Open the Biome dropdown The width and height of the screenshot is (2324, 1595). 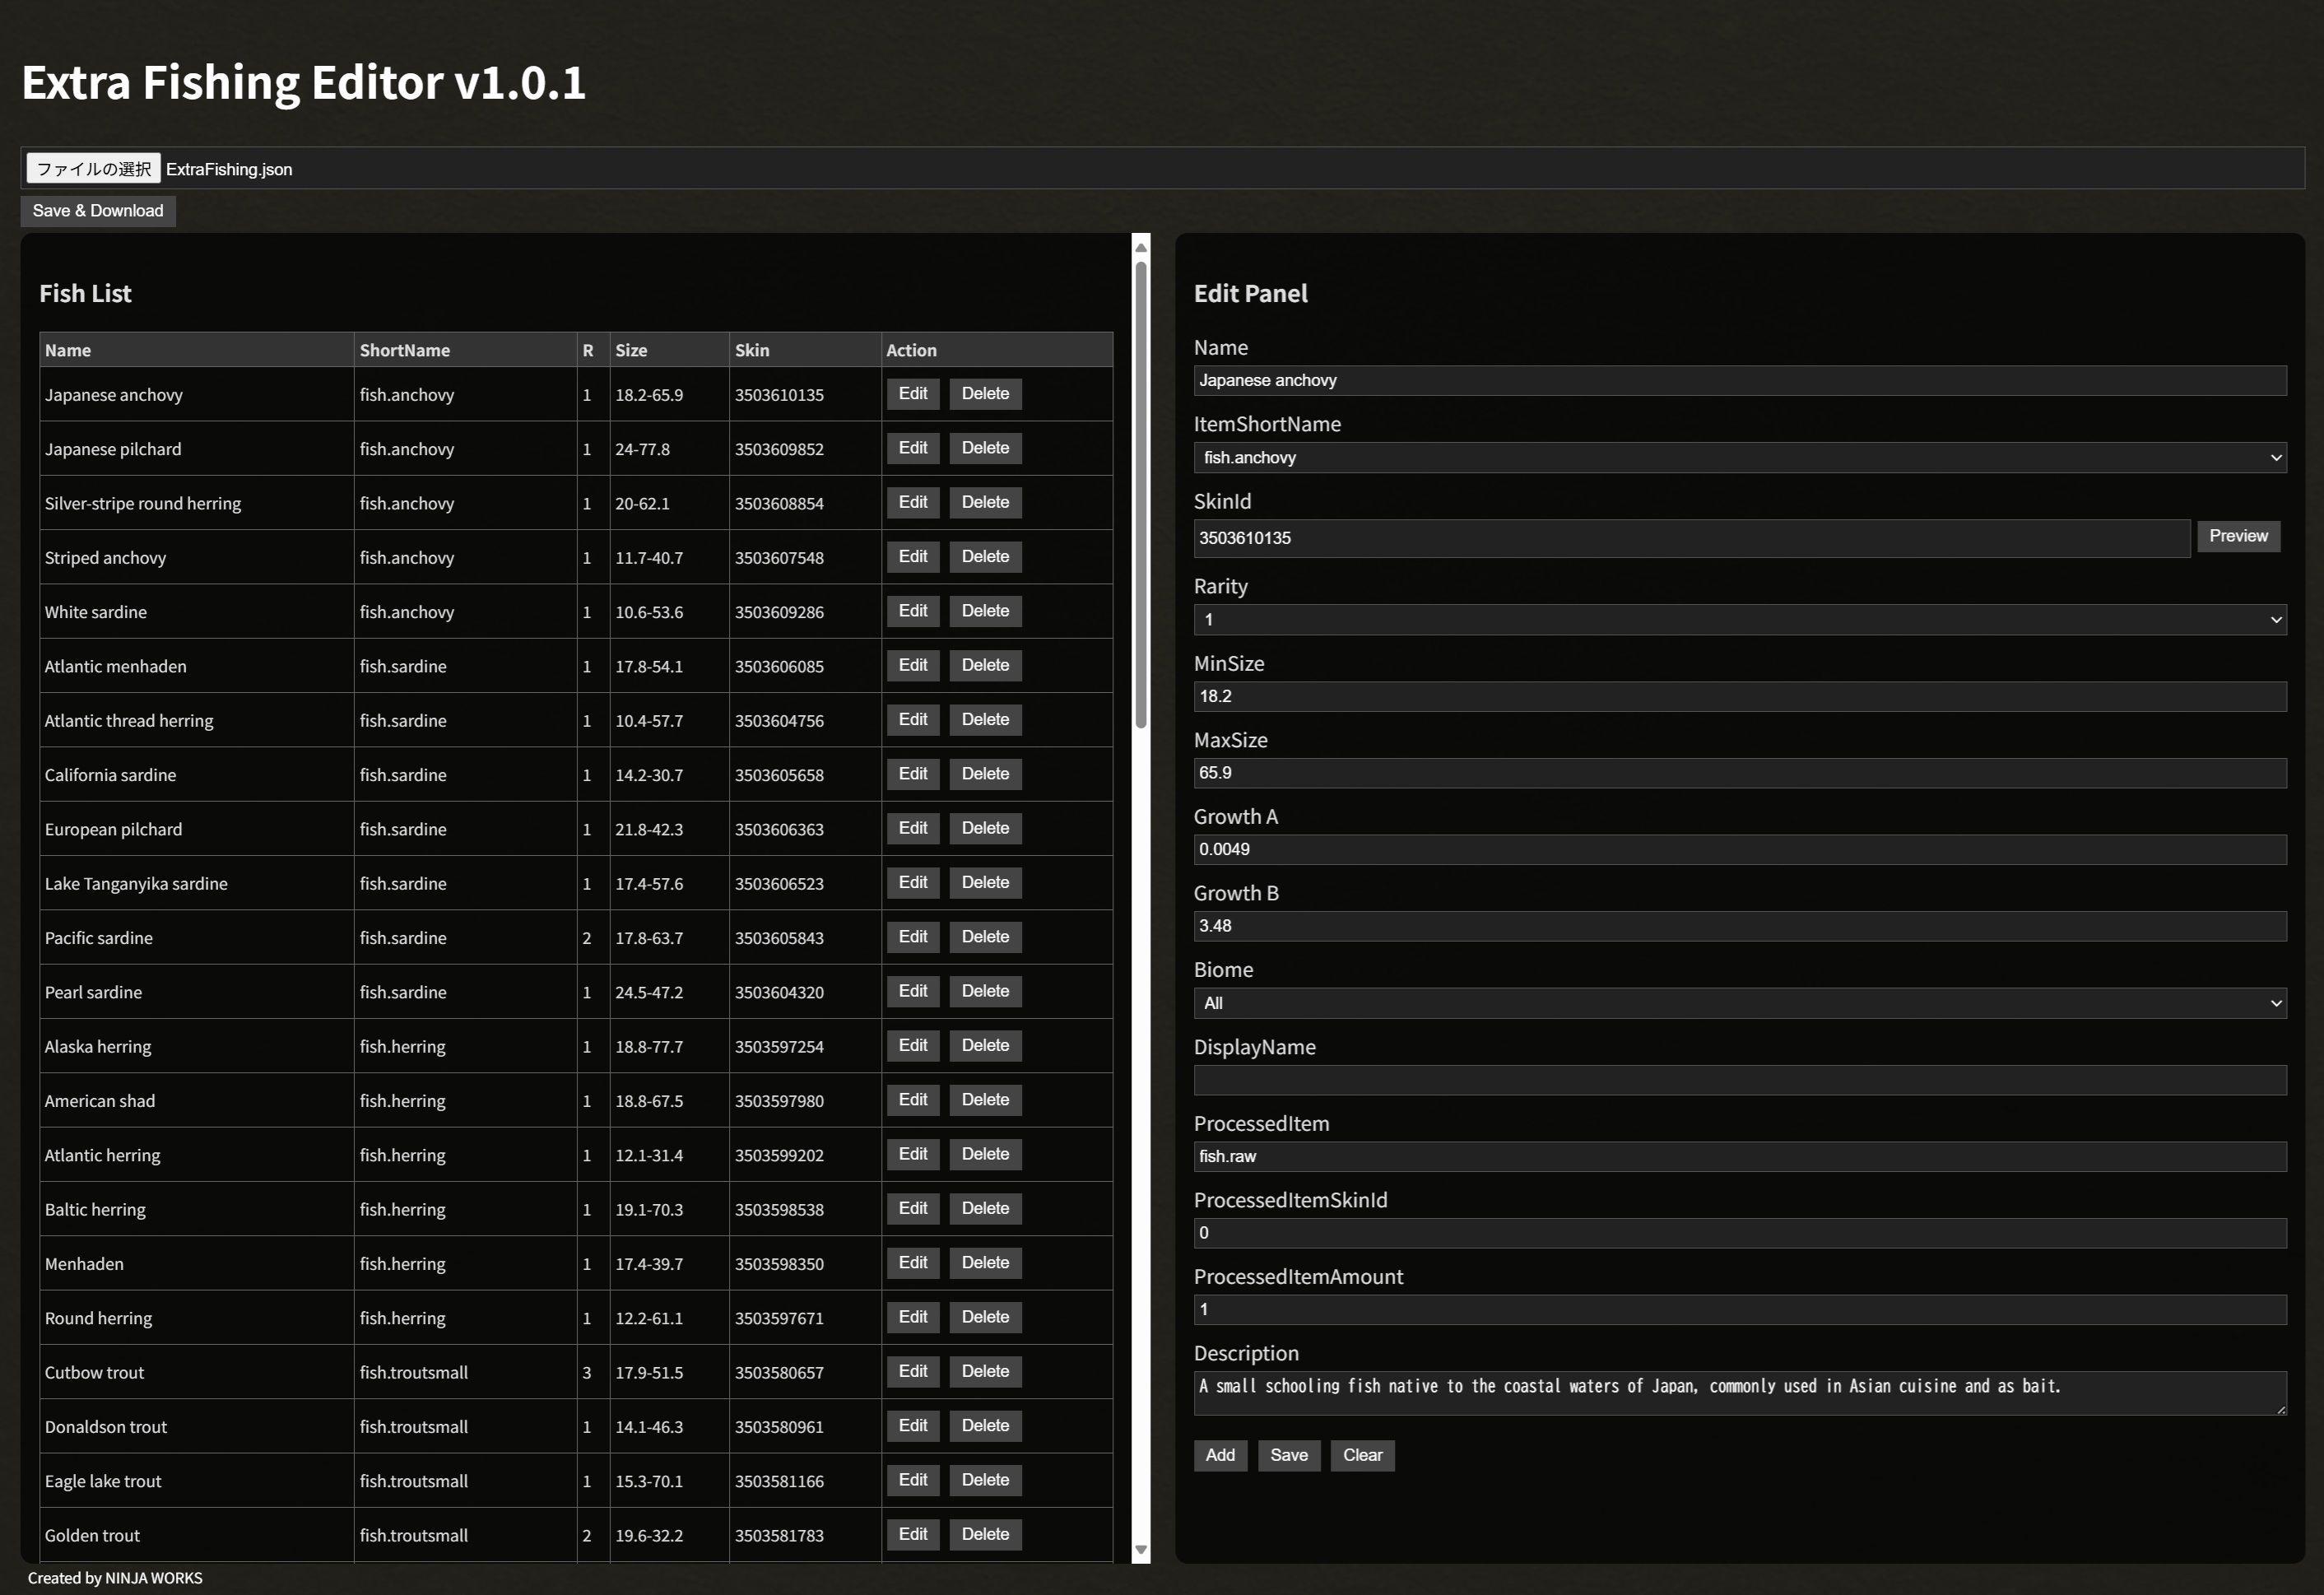[x=1739, y=1003]
